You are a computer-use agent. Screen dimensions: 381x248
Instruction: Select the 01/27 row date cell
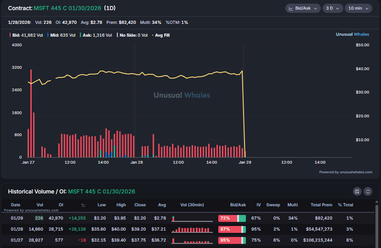(16, 239)
